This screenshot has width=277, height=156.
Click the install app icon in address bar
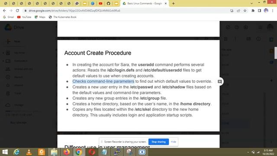tap(232, 10)
